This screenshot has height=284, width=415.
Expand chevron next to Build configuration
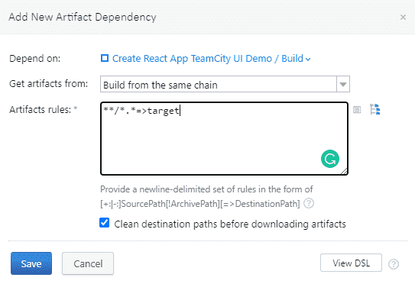click(x=308, y=60)
